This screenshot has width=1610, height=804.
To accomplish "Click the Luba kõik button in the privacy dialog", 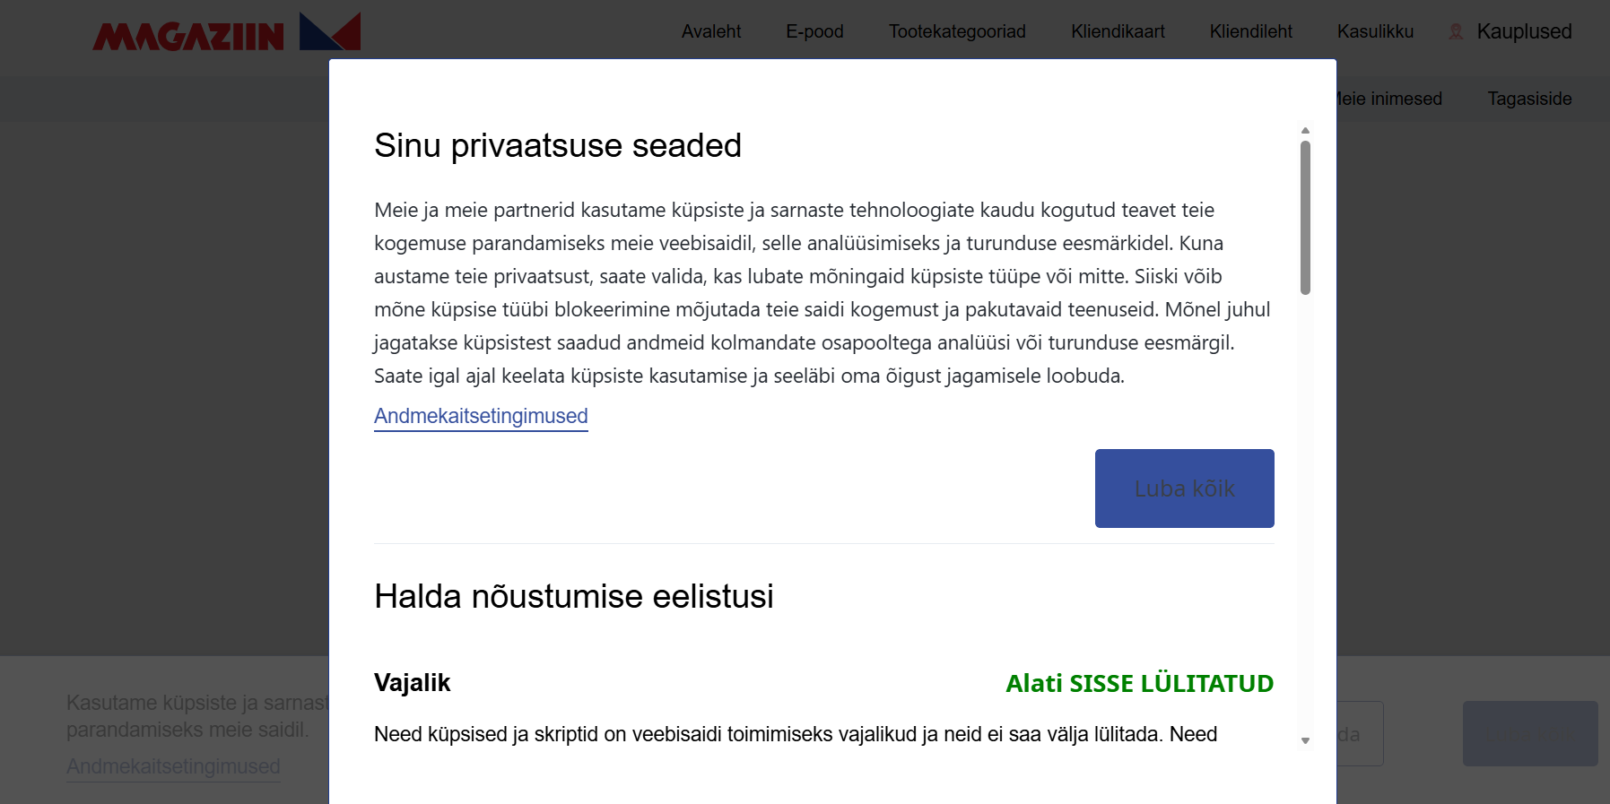I will (1184, 488).
